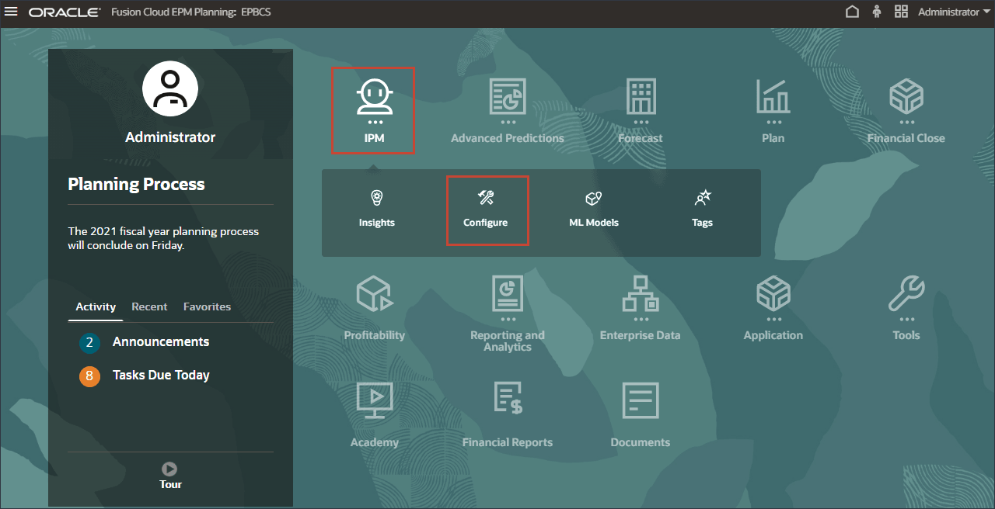Open Reporting and Analytics cluster
The height and width of the screenshot is (509, 995).
pyautogui.click(x=508, y=295)
